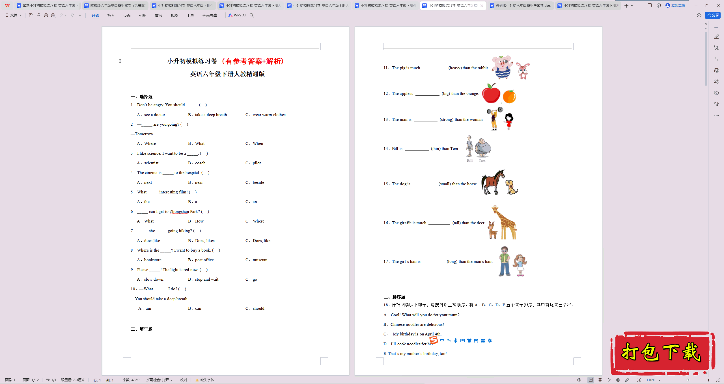Viewport: 724px width, 384px height.
Task: Switch to the 陕旅版六年级英语毕业试卷 document tab
Action: tap(115, 5)
